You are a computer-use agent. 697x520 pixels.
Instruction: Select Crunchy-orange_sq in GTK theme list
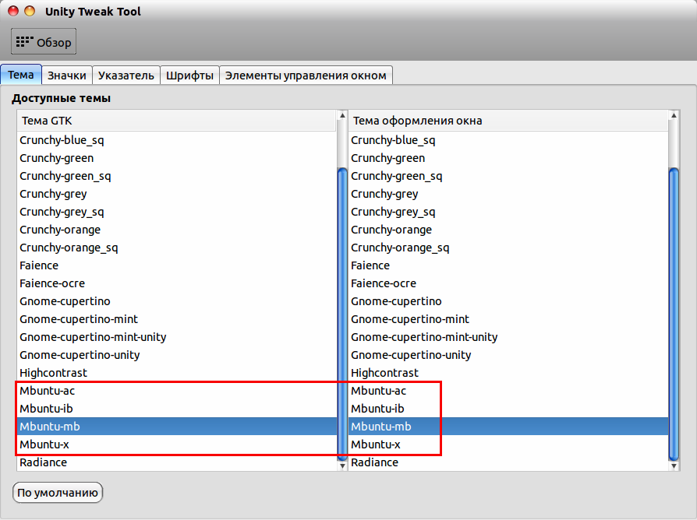tap(176, 248)
